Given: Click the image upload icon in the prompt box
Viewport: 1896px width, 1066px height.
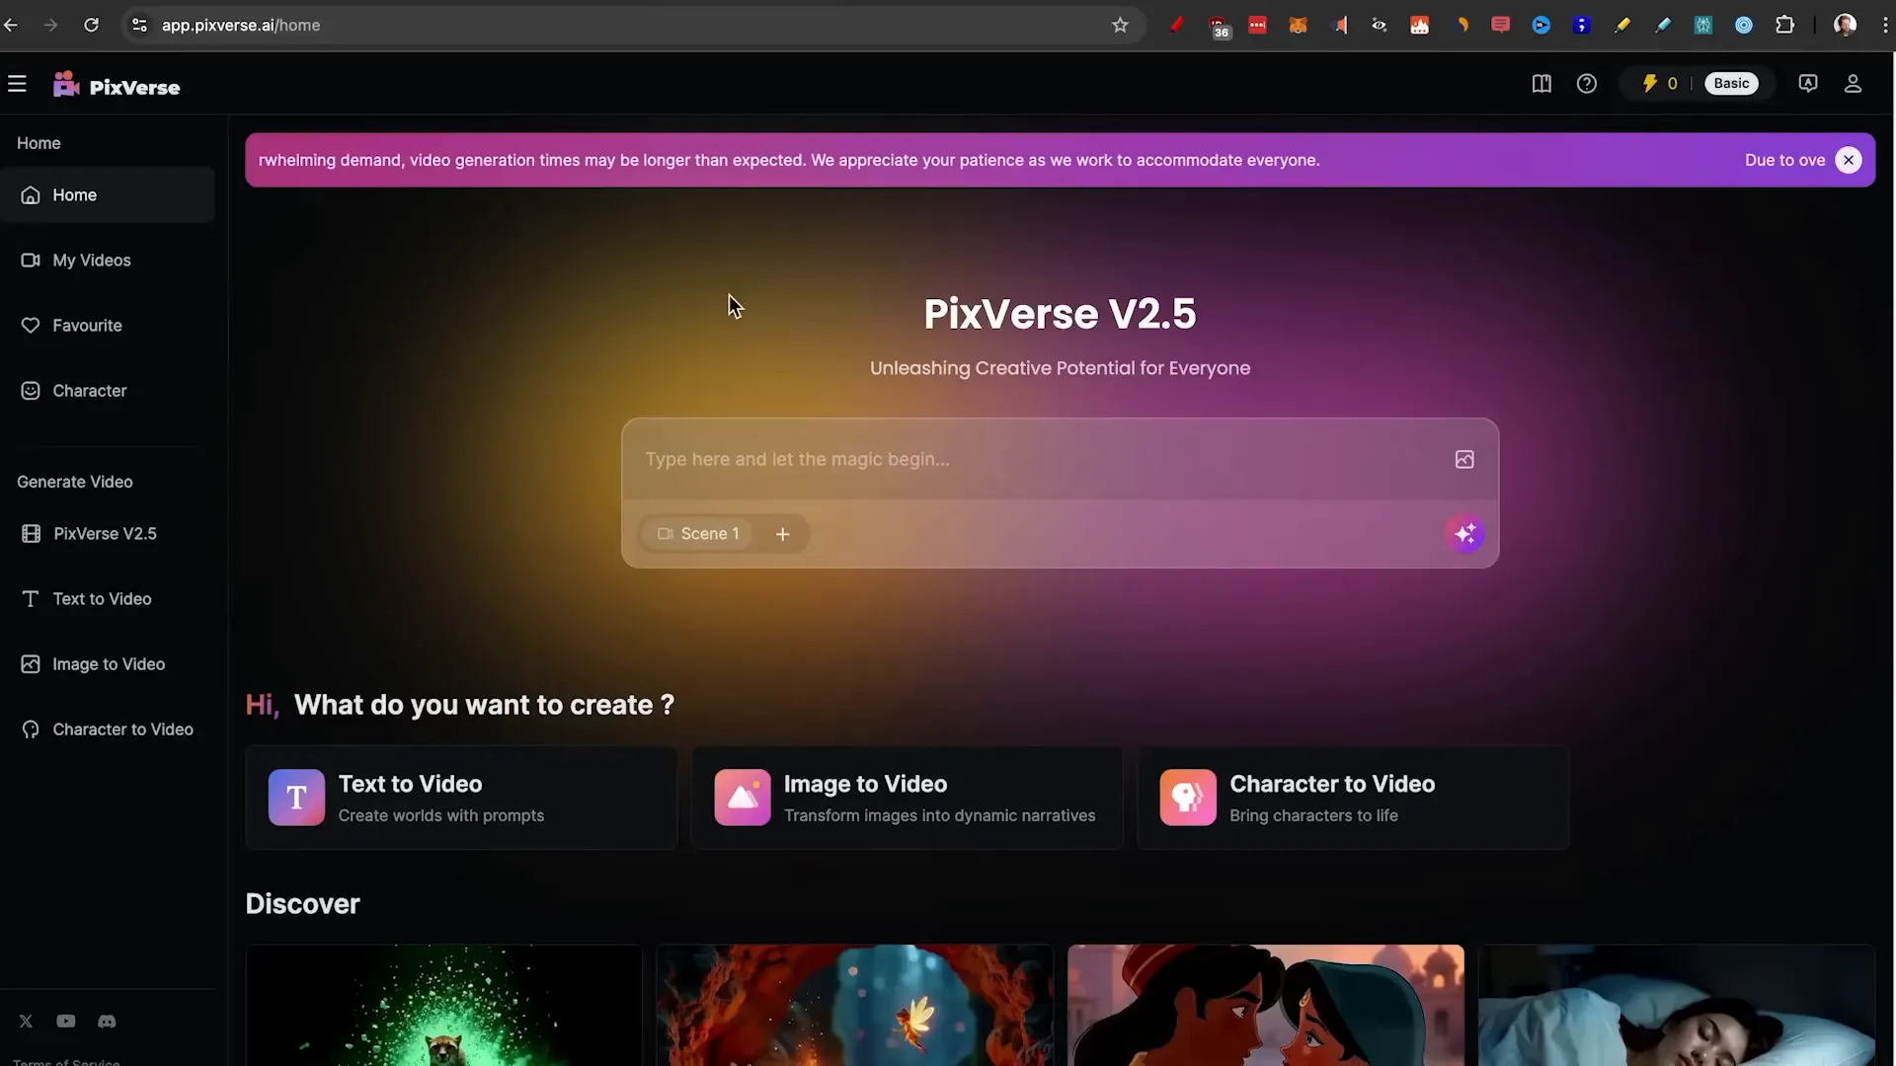Looking at the screenshot, I should (1464, 459).
